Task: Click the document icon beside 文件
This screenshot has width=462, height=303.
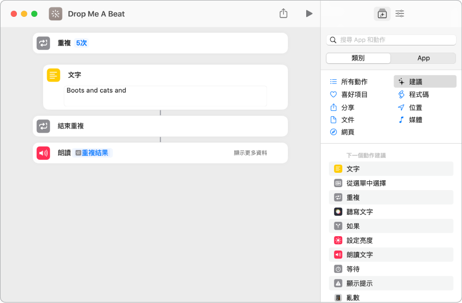Action: point(333,120)
